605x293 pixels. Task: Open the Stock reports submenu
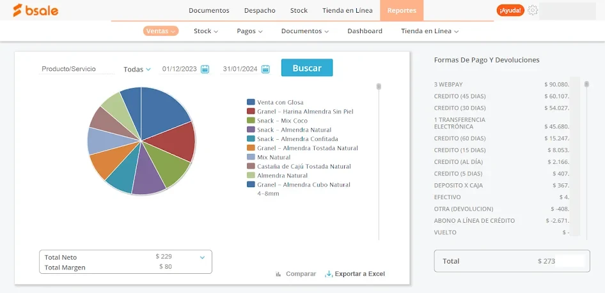pyautogui.click(x=205, y=31)
